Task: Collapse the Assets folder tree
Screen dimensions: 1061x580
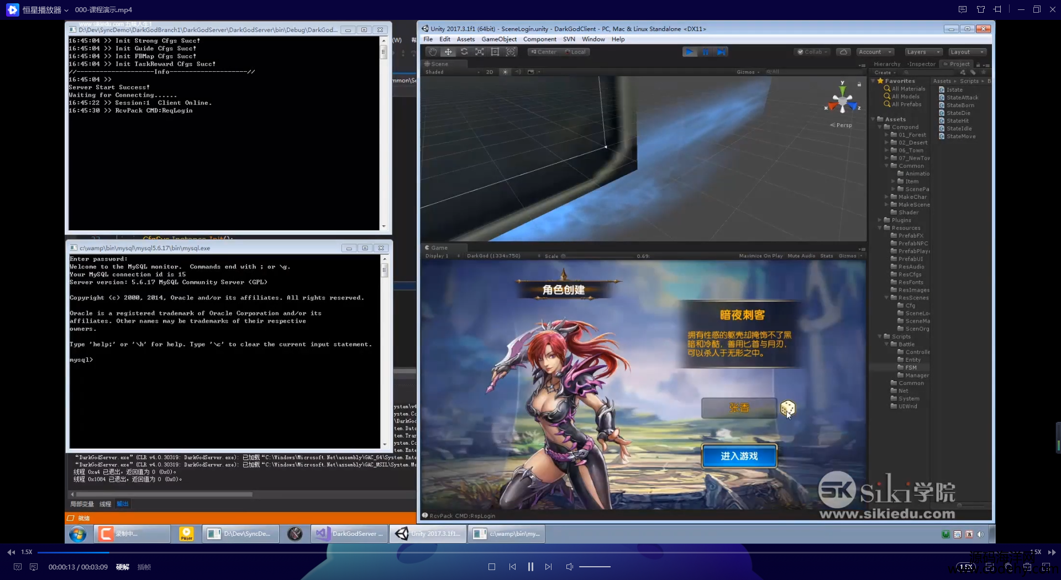Action: [x=873, y=119]
